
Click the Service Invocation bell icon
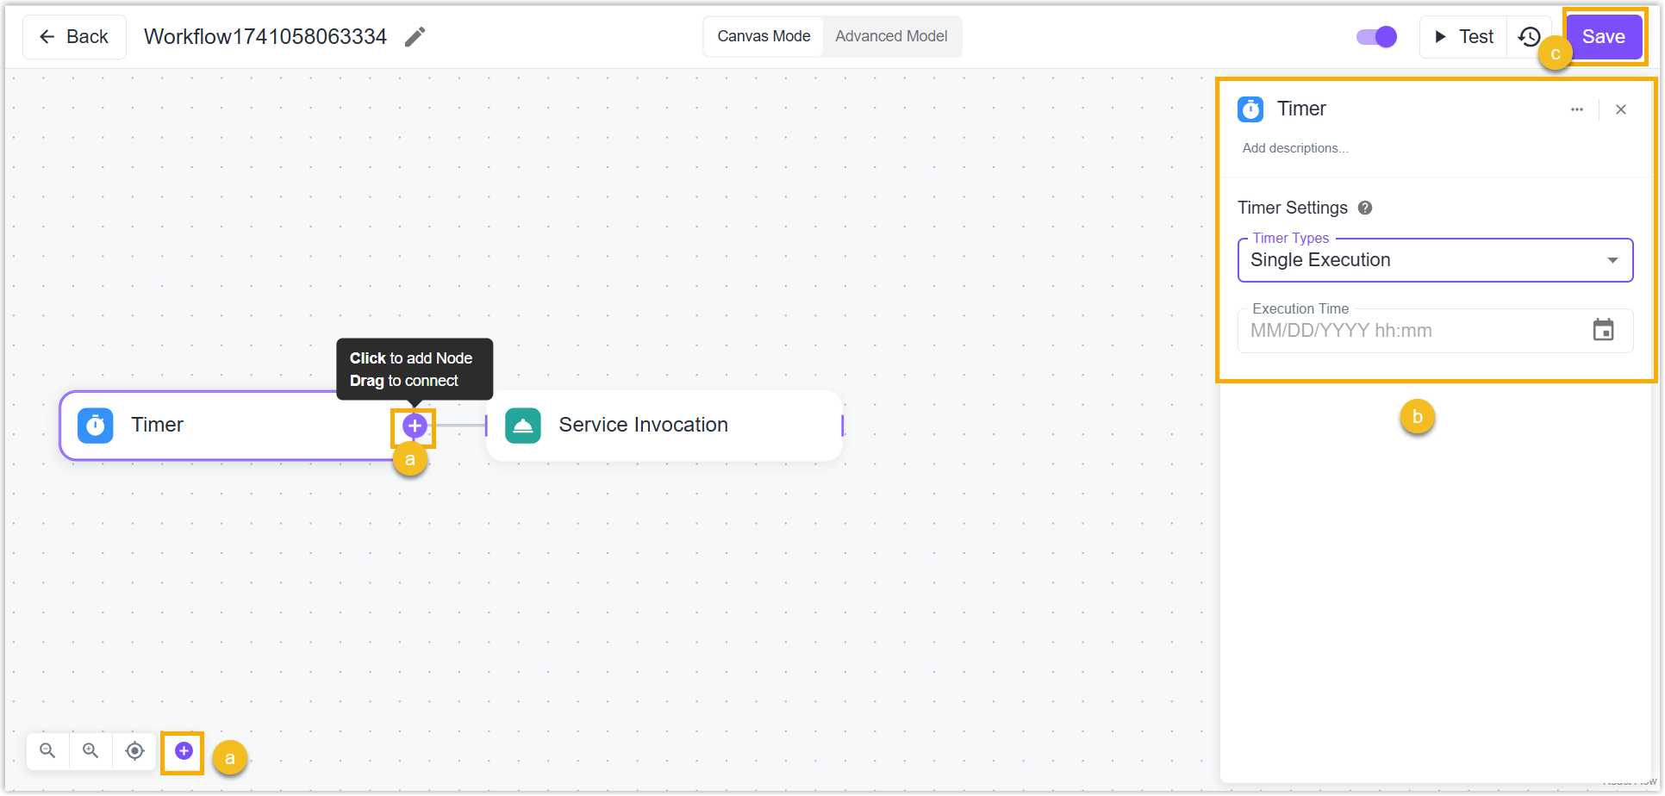pyautogui.click(x=523, y=426)
